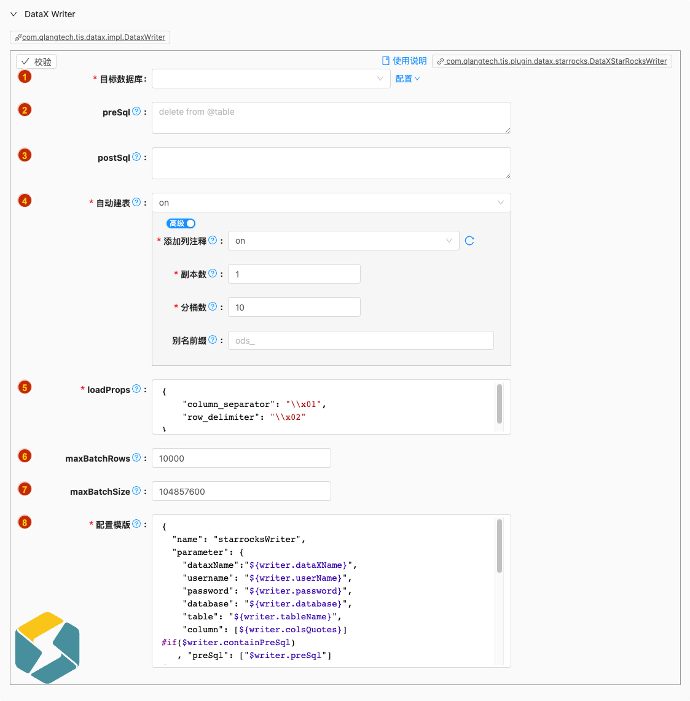Collapse the DataX Writer section
The width and height of the screenshot is (690, 701).
(14, 14)
